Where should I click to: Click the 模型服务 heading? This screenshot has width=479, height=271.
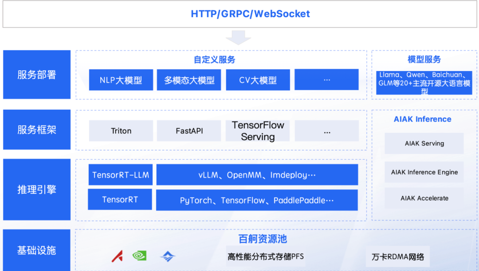(424, 59)
